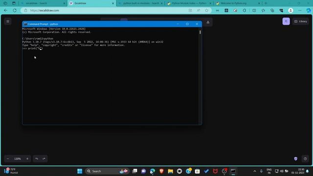This screenshot has height=176, width=313.
Task: Open the browser Settings and more menu
Action: point(300,10)
